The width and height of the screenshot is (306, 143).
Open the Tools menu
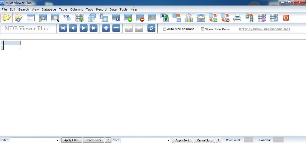(x=124, y=9)
